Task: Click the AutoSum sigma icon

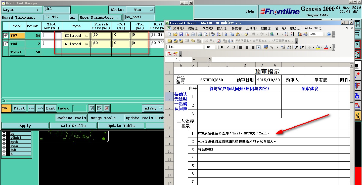Action: point(278,34)
